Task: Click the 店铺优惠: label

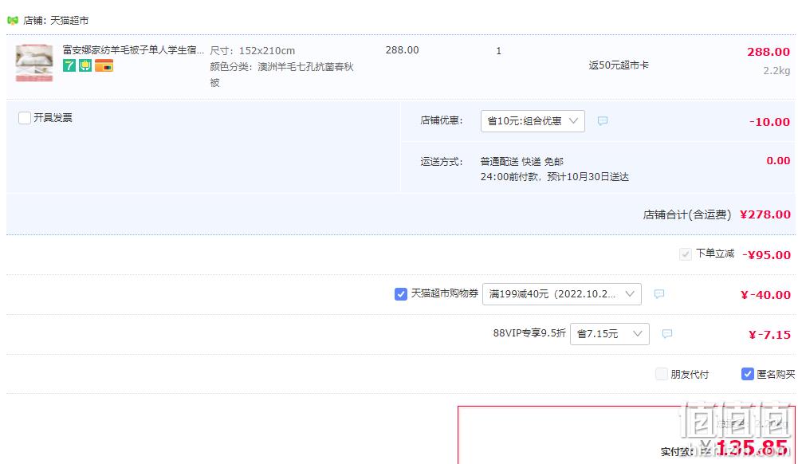Action: (x=442, y=120)
